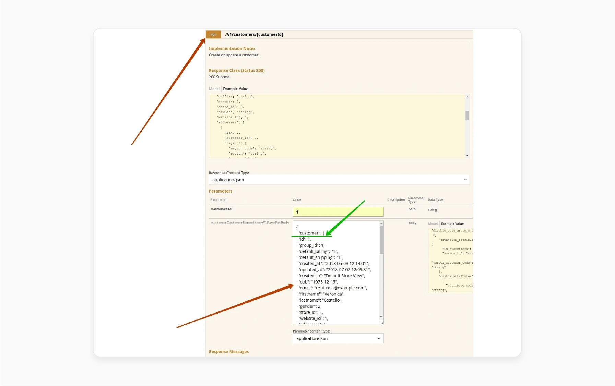
Task: Click inside the customer body JSON textarea
Action: tap(336, 272)
